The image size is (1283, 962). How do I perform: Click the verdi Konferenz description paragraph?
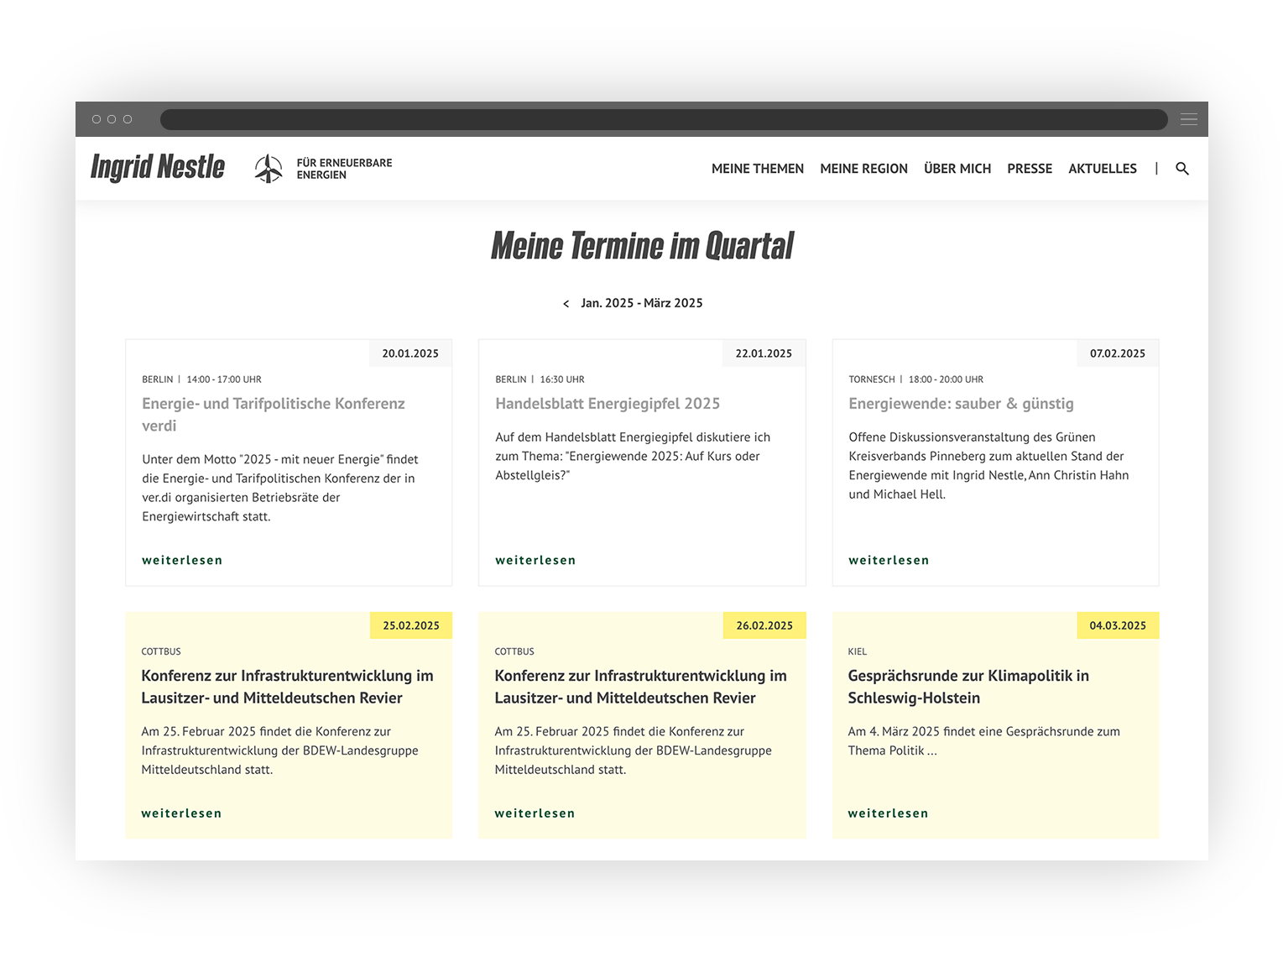(280, 488)
